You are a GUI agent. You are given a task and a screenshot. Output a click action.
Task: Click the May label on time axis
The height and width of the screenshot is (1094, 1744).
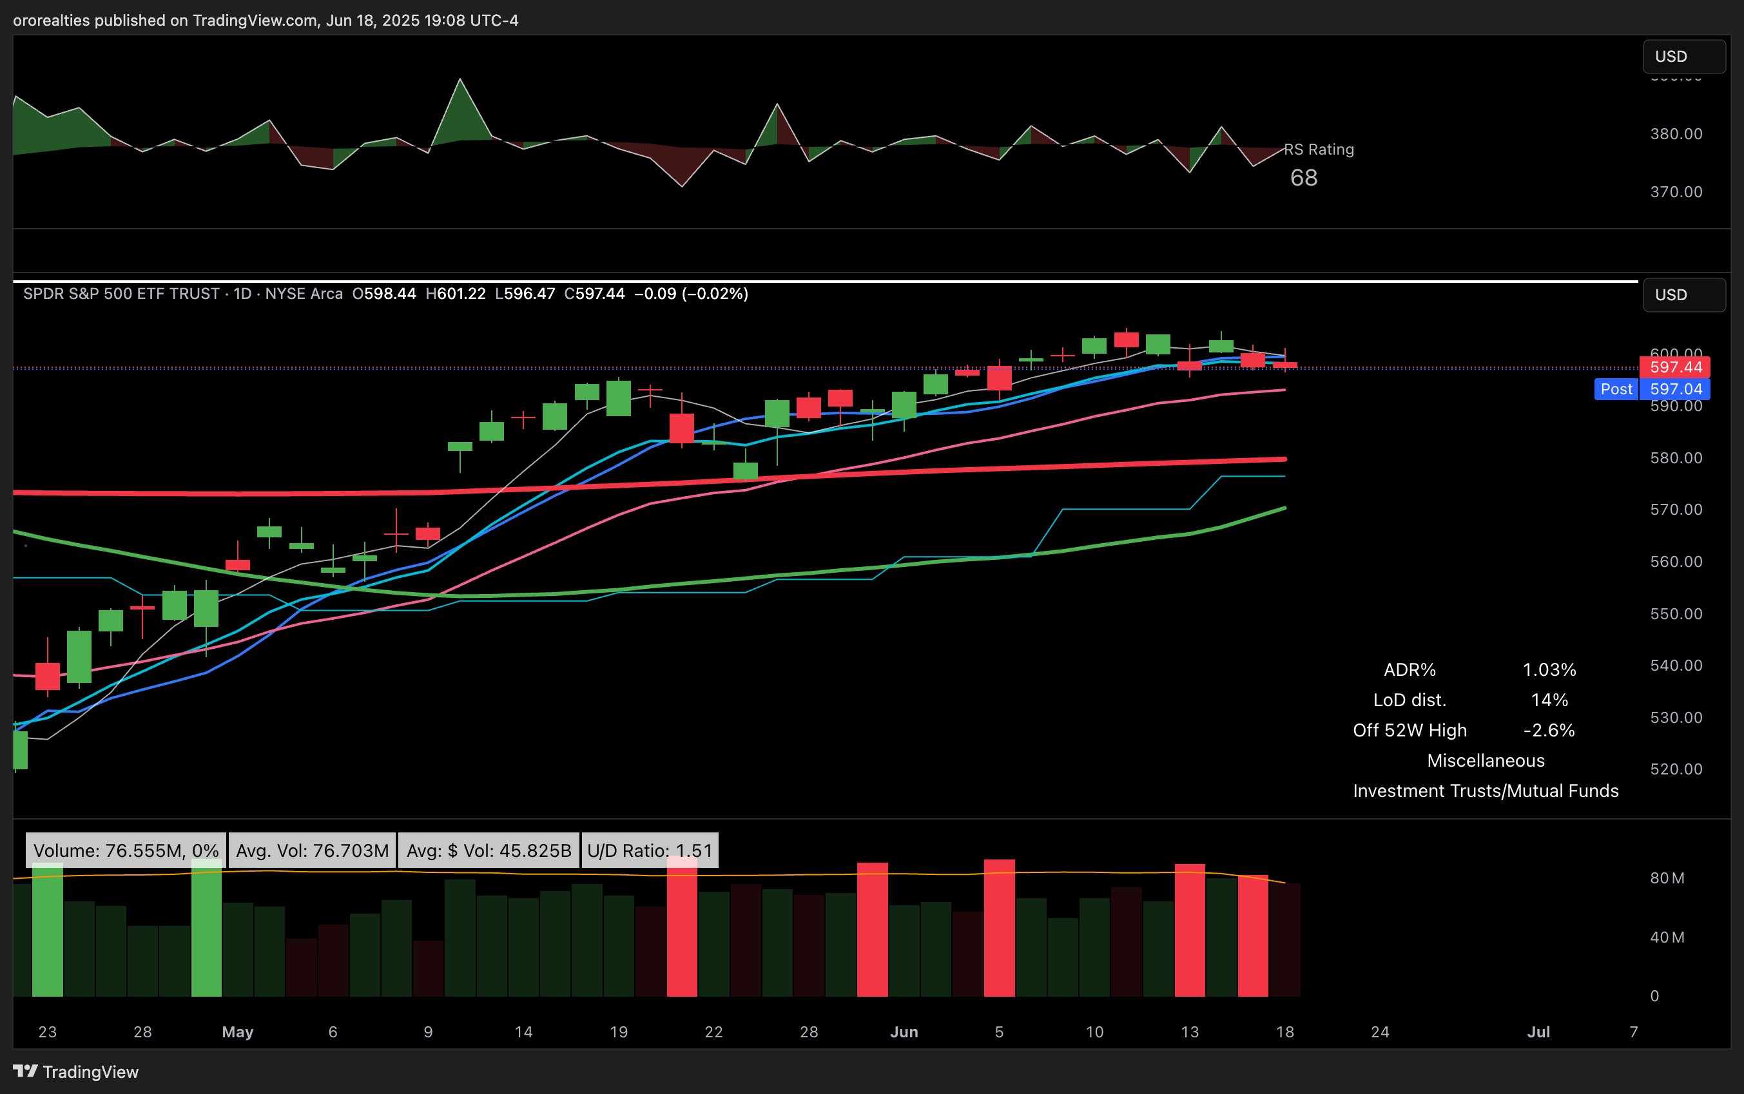238,1032
